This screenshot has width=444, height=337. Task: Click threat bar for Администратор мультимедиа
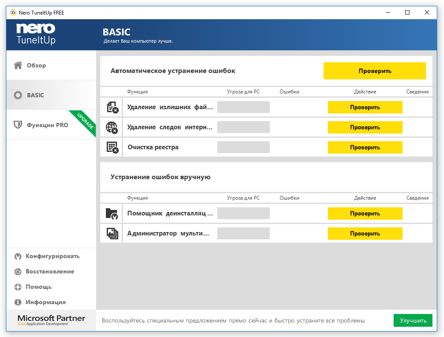click(243, 233)
